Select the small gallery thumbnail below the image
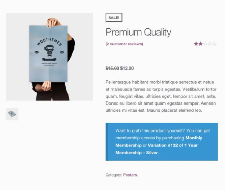 12,114
